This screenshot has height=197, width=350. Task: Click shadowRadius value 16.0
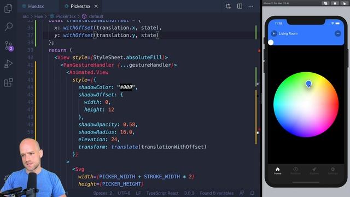pyautogui.click(x=126, y=132)
